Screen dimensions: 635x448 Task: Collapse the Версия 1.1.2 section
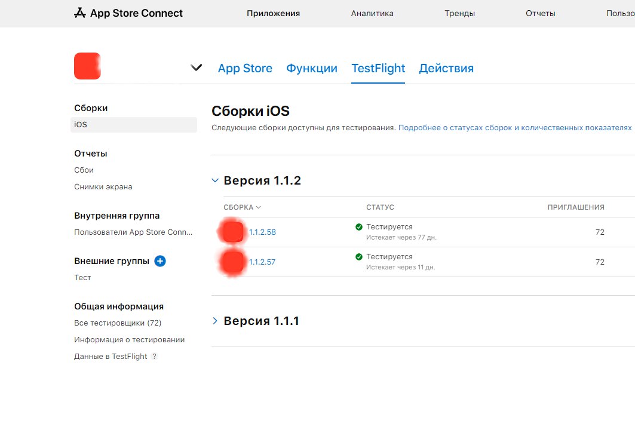(x=215, y=180)
